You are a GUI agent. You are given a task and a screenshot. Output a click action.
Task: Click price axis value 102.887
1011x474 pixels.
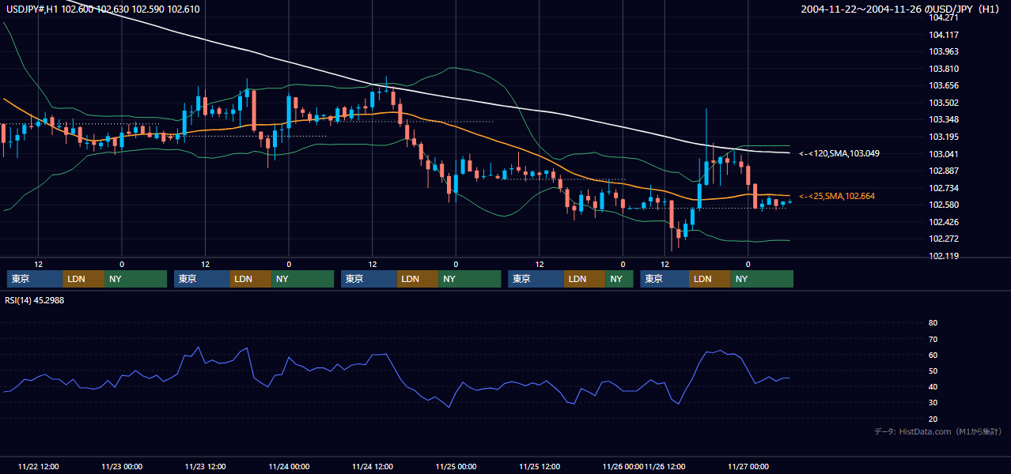tap(944, 171)
